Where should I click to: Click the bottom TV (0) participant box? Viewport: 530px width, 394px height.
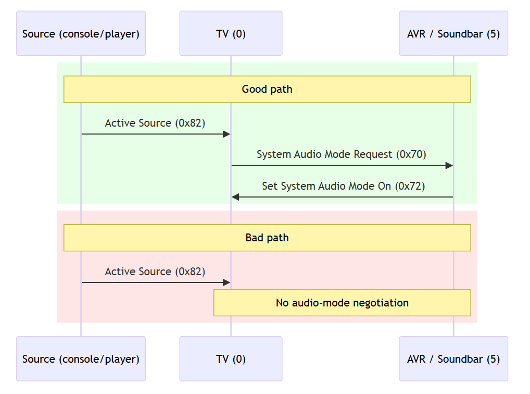(231, 359)
